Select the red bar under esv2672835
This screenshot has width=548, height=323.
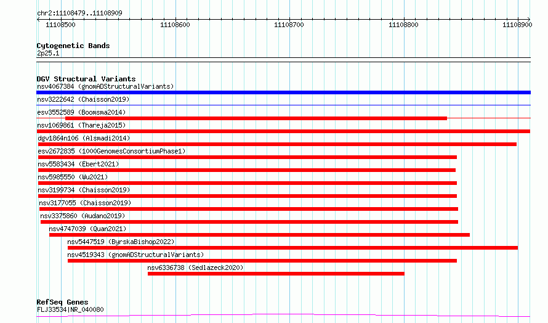coord(248,157)
